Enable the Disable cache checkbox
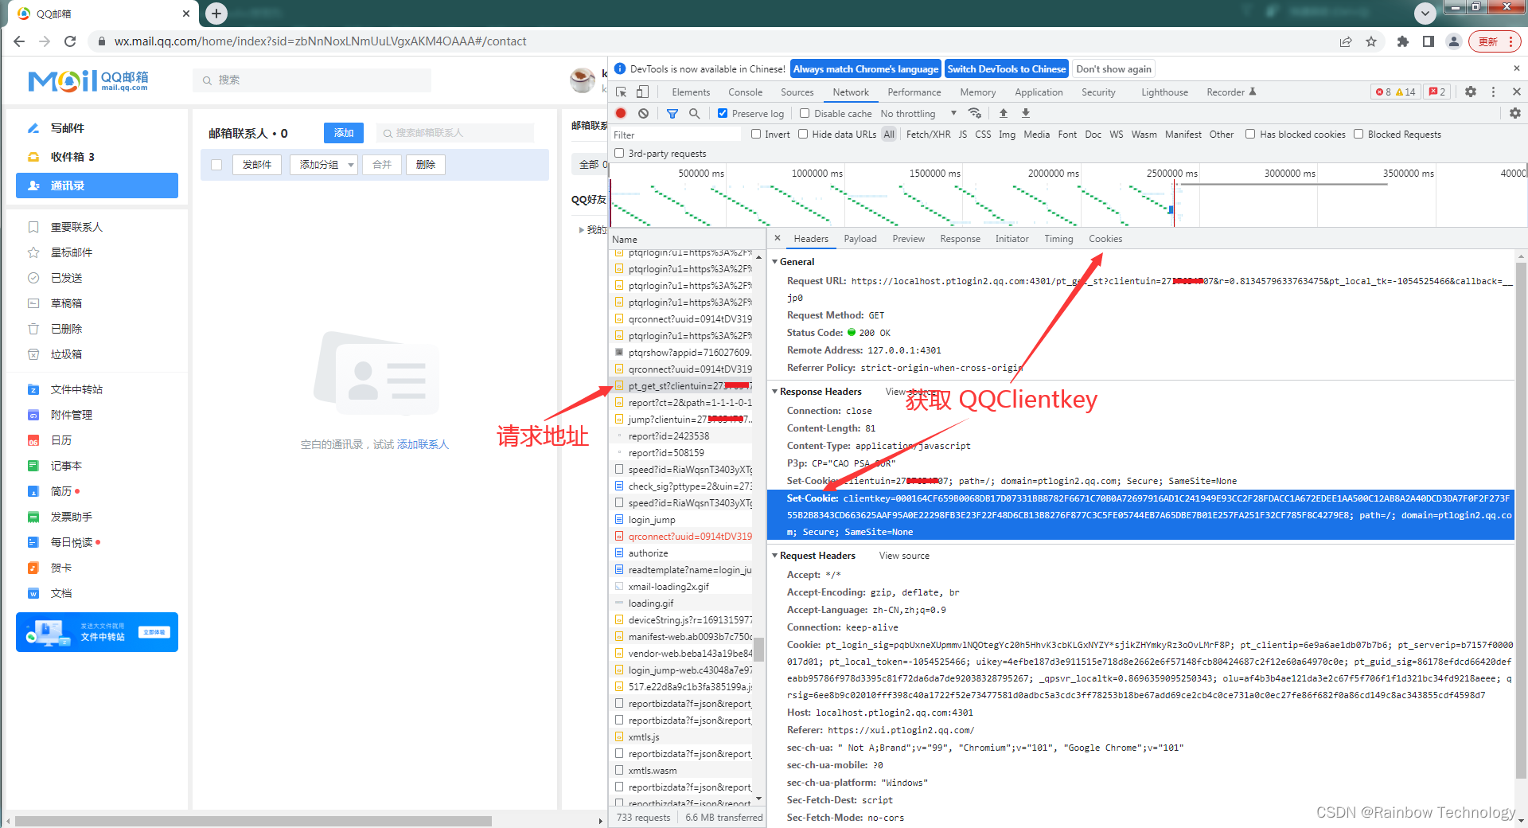This screenshot has width=1528, height=828. (803, 113)
